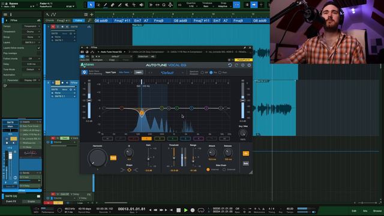Open the Quantize 1/16 dropdown

point(191,5)
